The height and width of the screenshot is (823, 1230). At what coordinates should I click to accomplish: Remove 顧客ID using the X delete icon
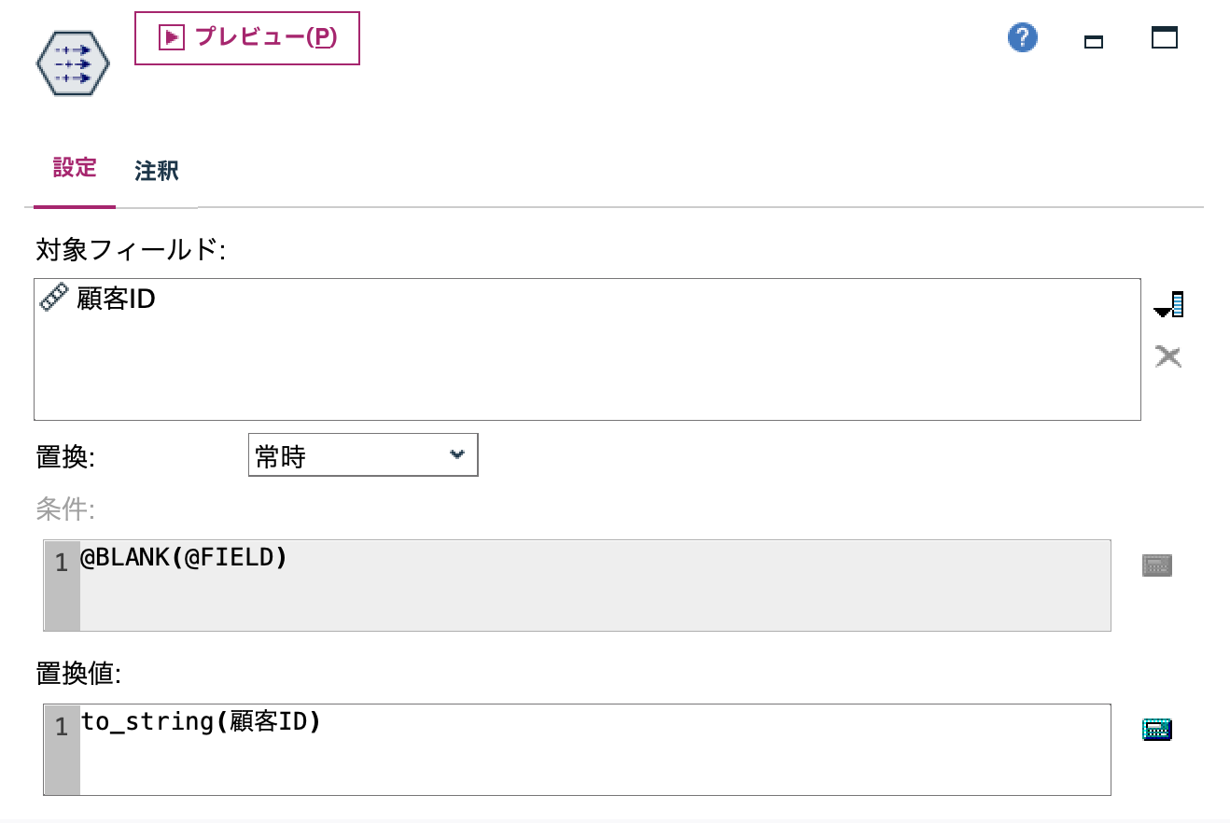(1167, 356)
